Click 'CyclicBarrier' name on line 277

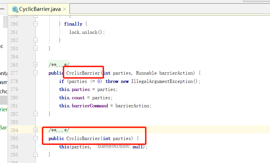point(83,73)
